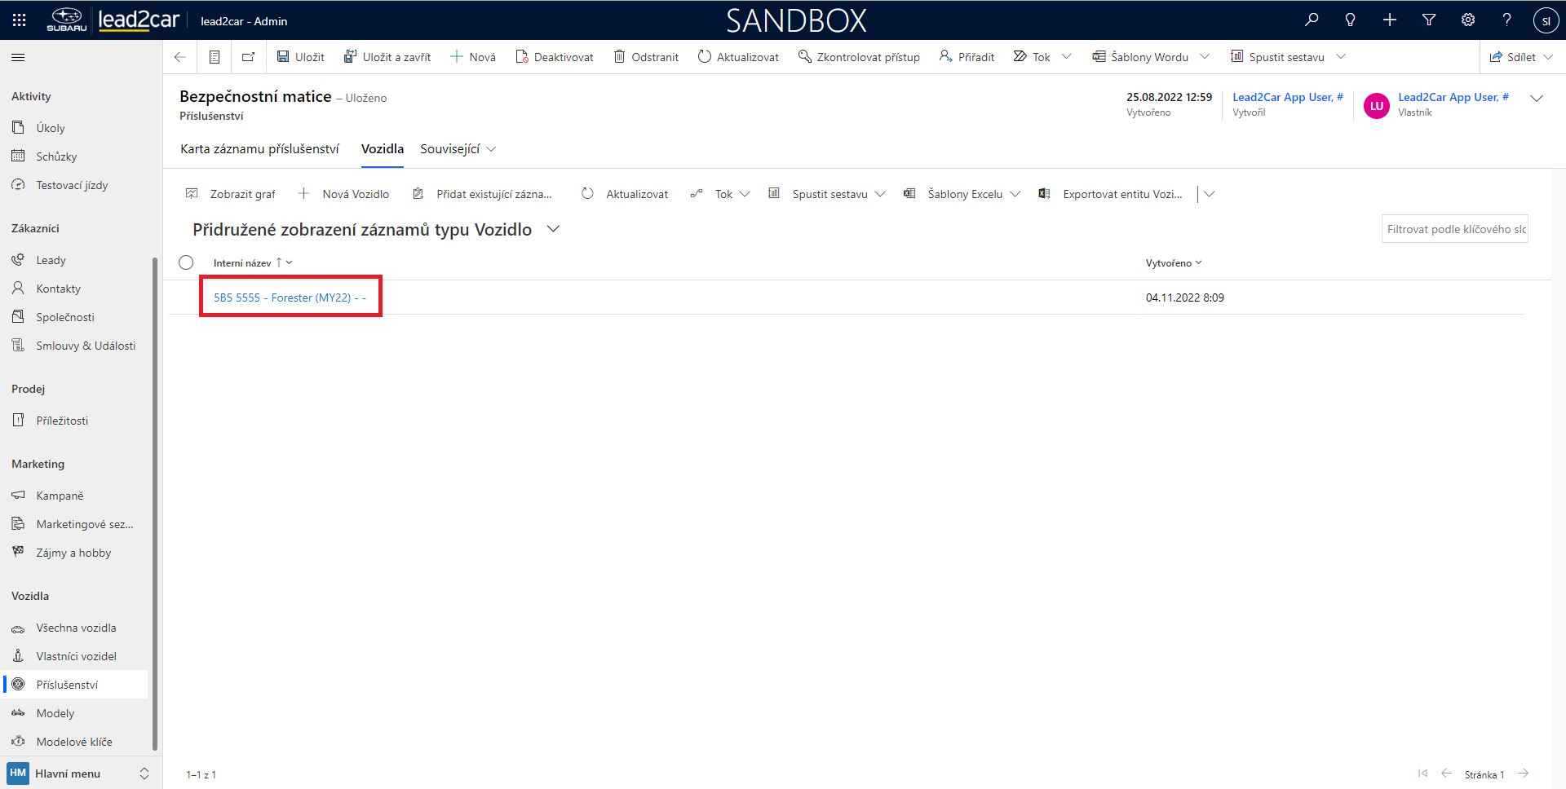This screenshot has width=1566, height=789.
Task: Open record in new window icon
Action: [248, 57]
